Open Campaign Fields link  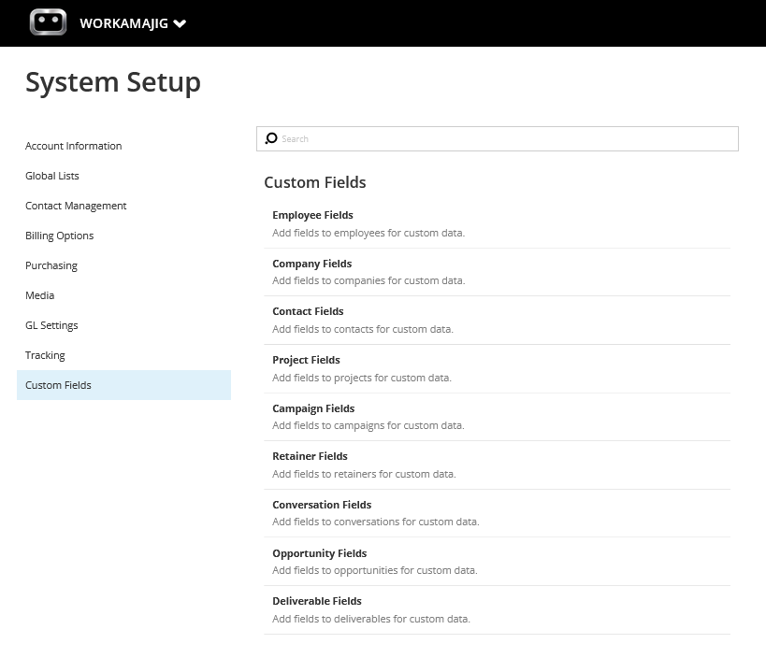pos(313,408)
